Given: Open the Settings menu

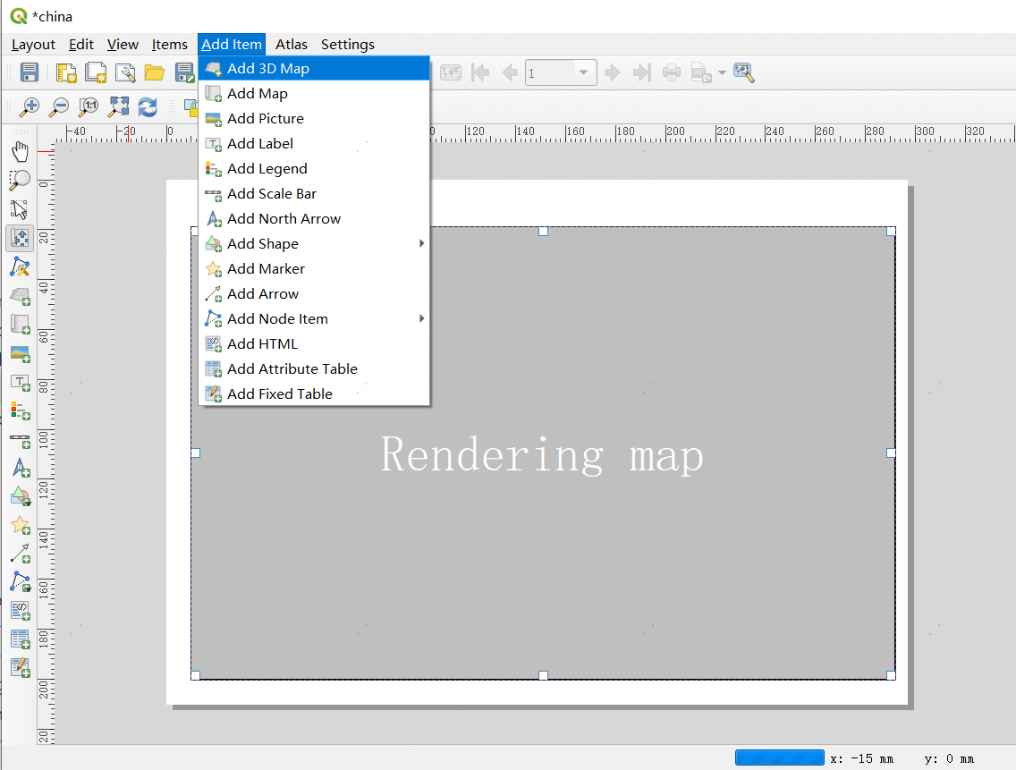Looking at the screenshot, I should [347, 45].
